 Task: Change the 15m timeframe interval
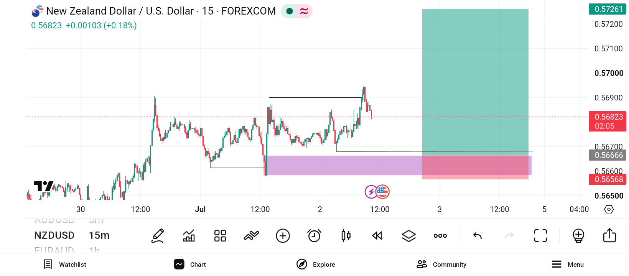99,235
